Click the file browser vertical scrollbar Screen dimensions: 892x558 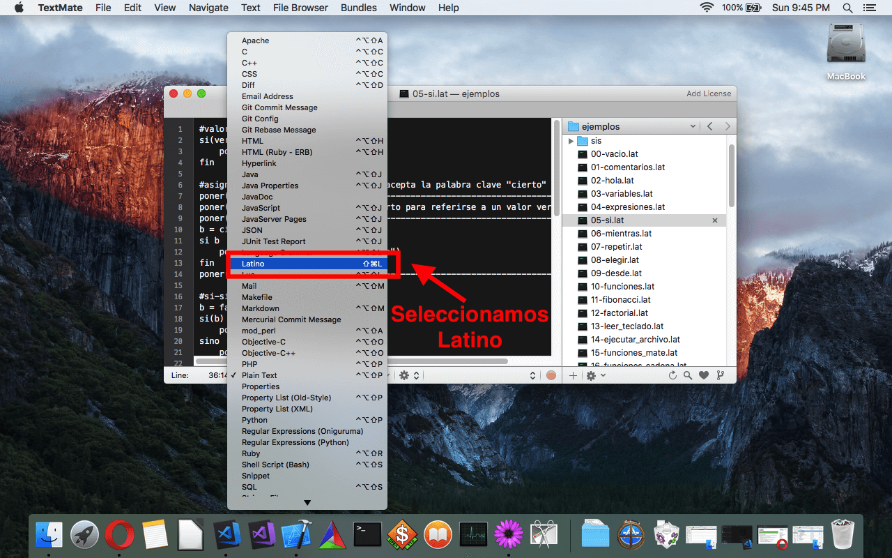(x=731, y=174)
